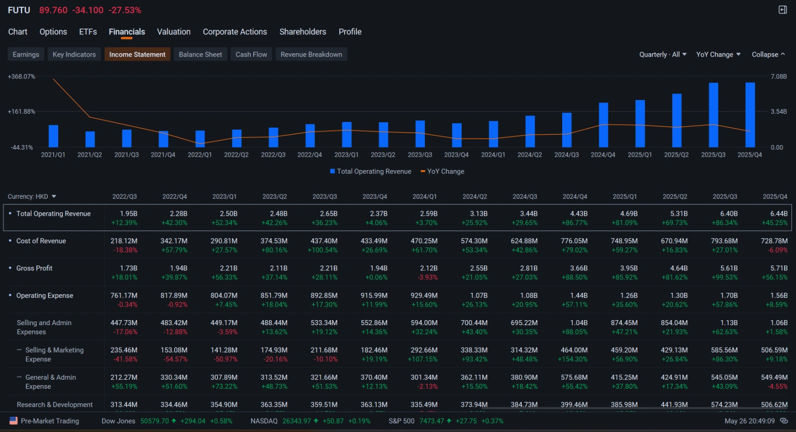Image resolution: width=796 pixels, height=432 pixels.
Task: Click the 2025/Q4 revenue bar in chart
Action: pos(750,115)
